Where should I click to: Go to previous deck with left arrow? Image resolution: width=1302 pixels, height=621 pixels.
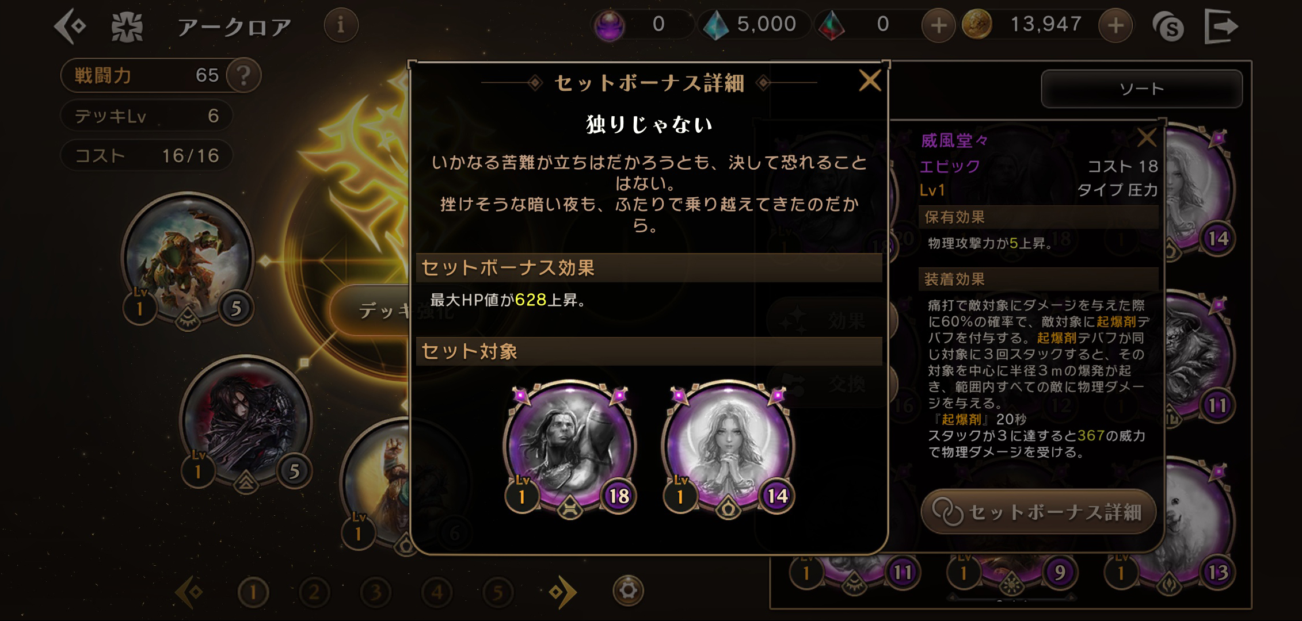[190, 592]
